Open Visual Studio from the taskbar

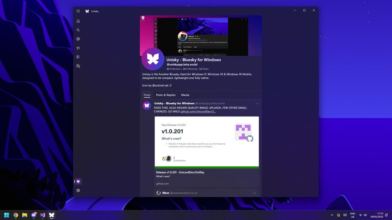[x=43, y=215]
